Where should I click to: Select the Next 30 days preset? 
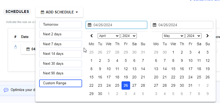point(61,64)
